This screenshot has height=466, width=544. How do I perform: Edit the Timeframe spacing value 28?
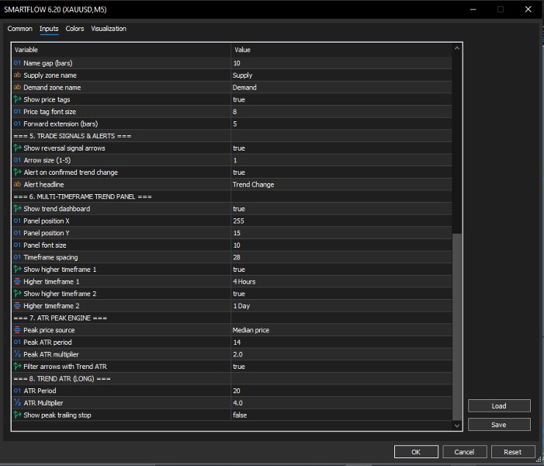[x=341, y=258]
